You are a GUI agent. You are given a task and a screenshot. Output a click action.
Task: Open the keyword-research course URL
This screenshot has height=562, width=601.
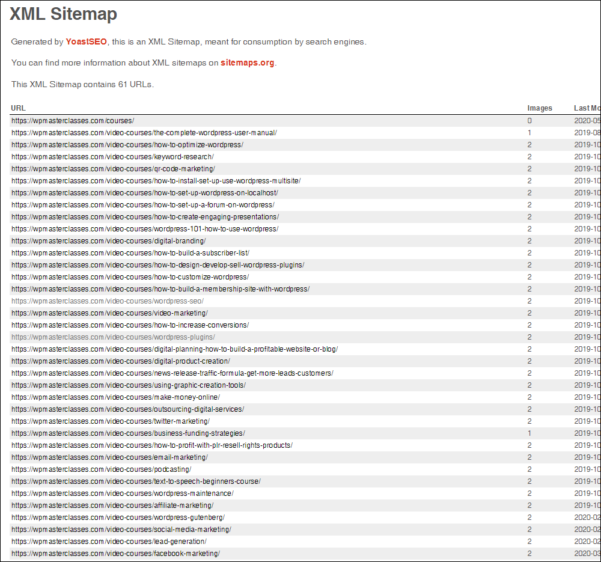pyautogui.click(x=113, y=157)
